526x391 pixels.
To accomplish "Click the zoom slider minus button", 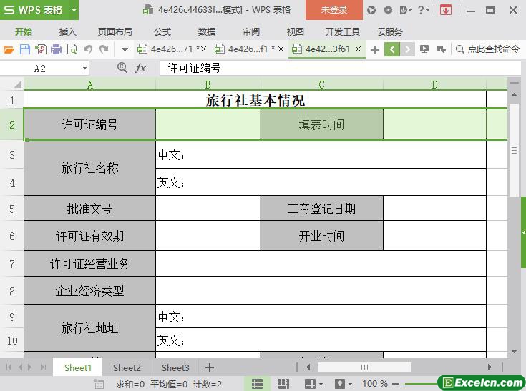I will coord(397,384).
